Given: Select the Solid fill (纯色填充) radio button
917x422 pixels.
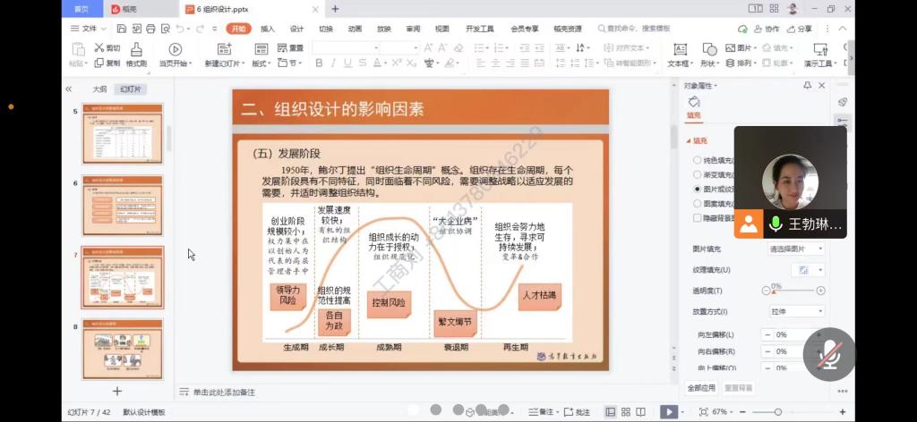Looking at the screenshot, I should pyautogui.click(x=698, y=160).
